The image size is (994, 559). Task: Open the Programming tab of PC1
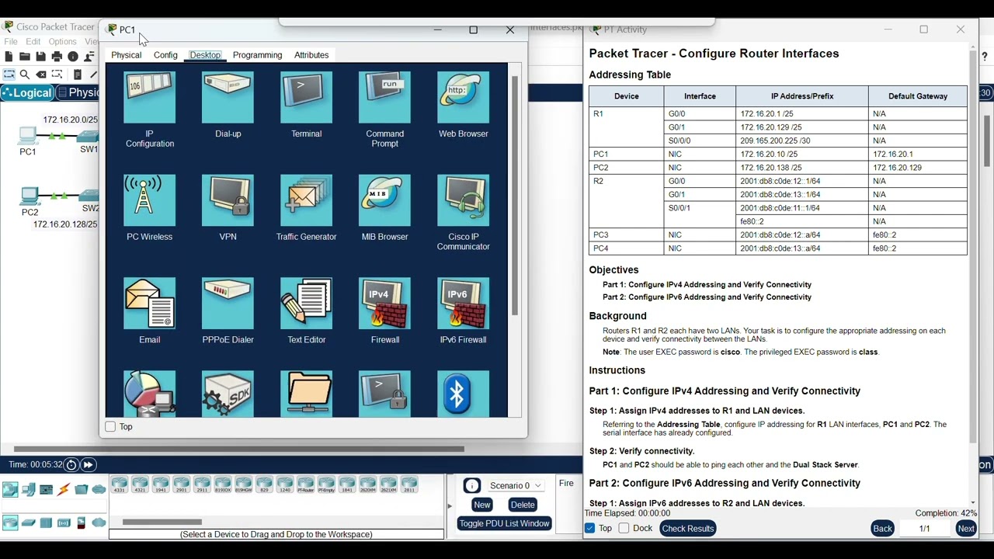[257, 55]
